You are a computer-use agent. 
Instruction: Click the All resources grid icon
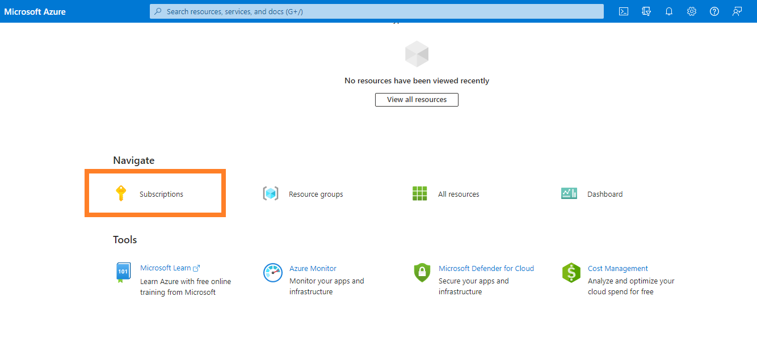(419, 194)
